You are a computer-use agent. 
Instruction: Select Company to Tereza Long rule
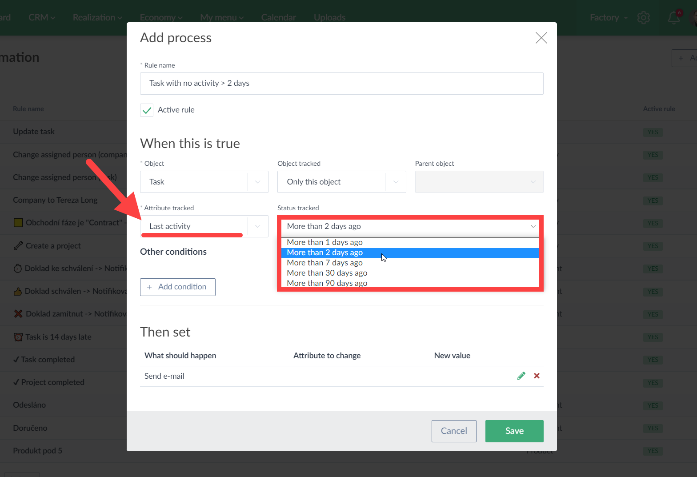click(55, 200)
